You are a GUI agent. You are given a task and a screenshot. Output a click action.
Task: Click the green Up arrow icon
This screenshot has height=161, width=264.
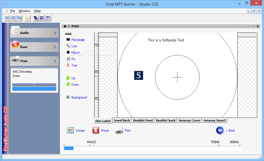(x=68, y=78)
